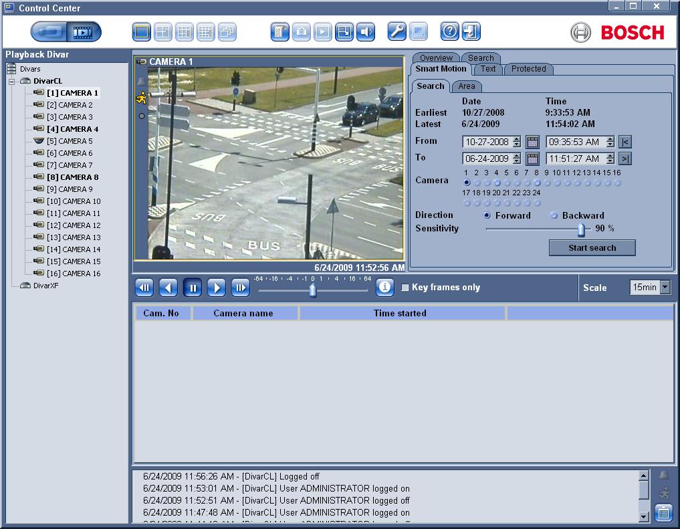
Task: Select camera 8 radio button
Action: (x=537, y=183)
